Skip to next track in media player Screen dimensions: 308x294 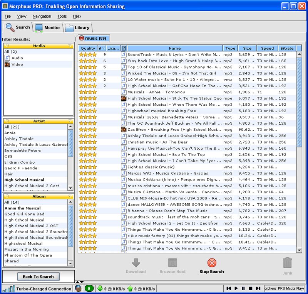coord(257,288)
